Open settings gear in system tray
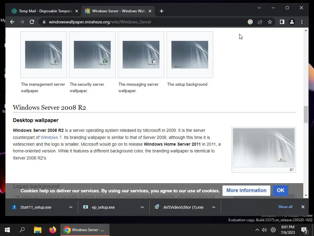Image resolution: width=314 pixels, height=236 pixels. click(x=273, y=230)
